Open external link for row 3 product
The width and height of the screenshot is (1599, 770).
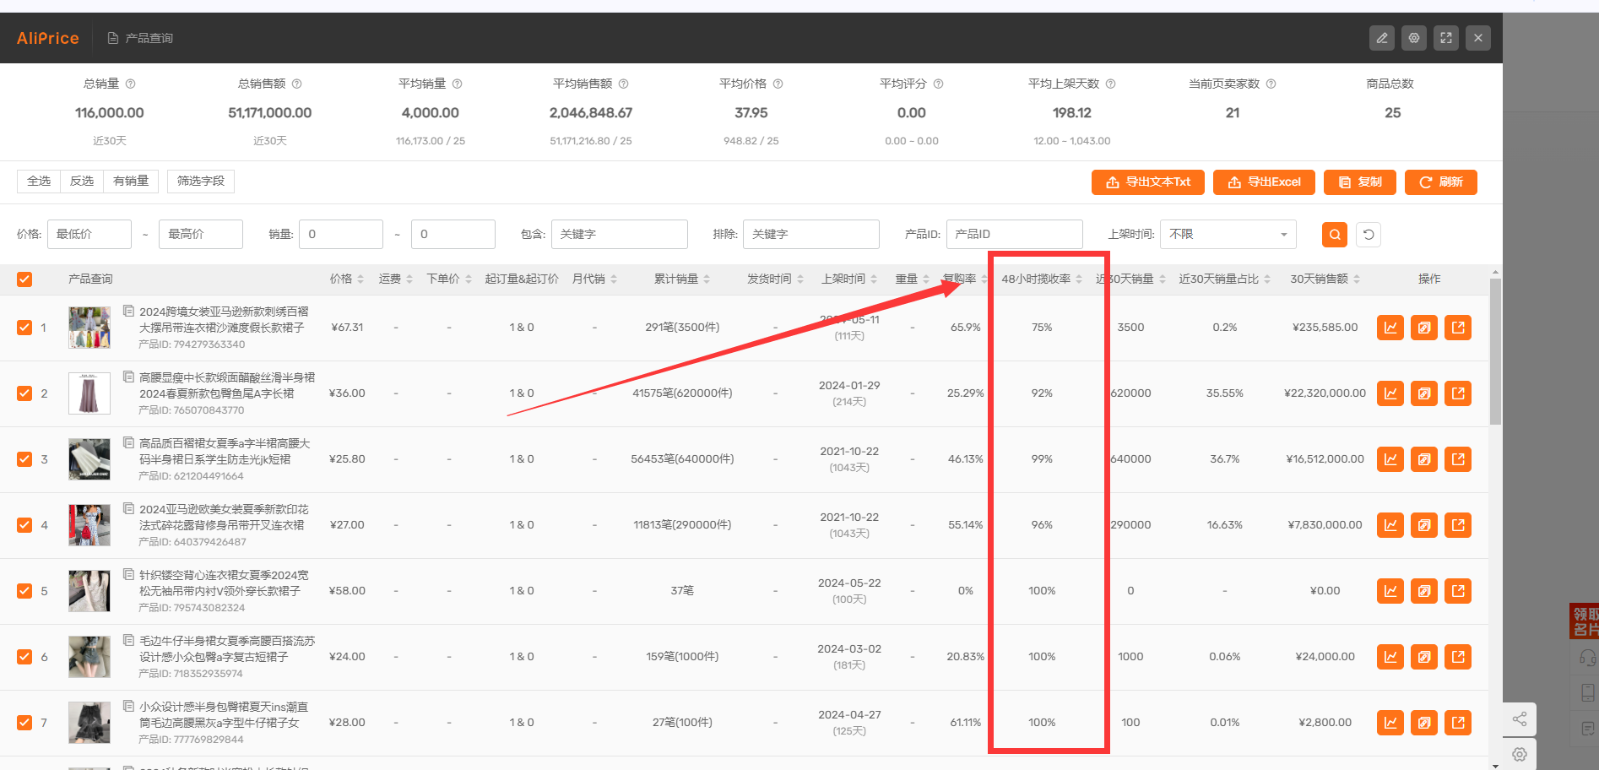[x=1458, y=459]
